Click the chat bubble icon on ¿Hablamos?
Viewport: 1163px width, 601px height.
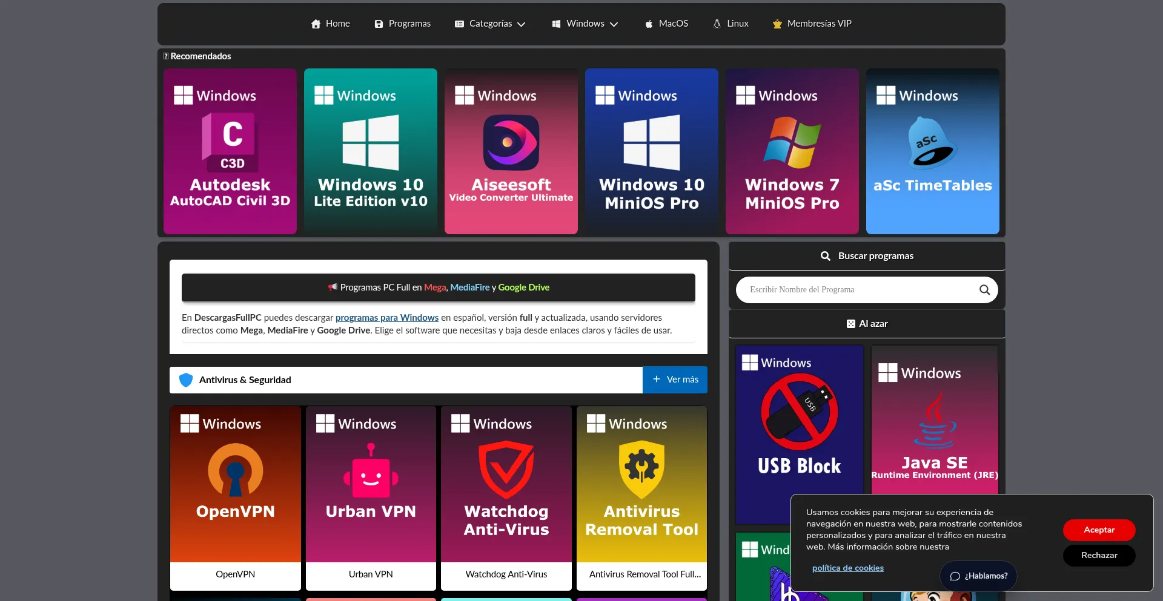(956, 576)
